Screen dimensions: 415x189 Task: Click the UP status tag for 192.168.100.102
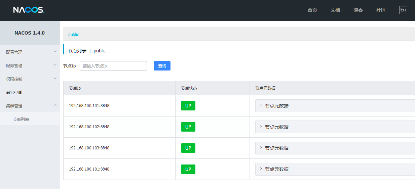(188, 127)
